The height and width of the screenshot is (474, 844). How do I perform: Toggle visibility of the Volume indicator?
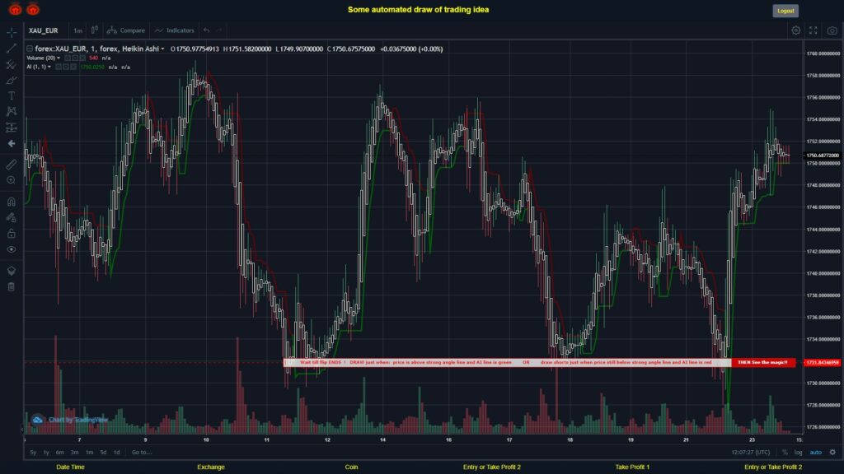tap(68, 58)
